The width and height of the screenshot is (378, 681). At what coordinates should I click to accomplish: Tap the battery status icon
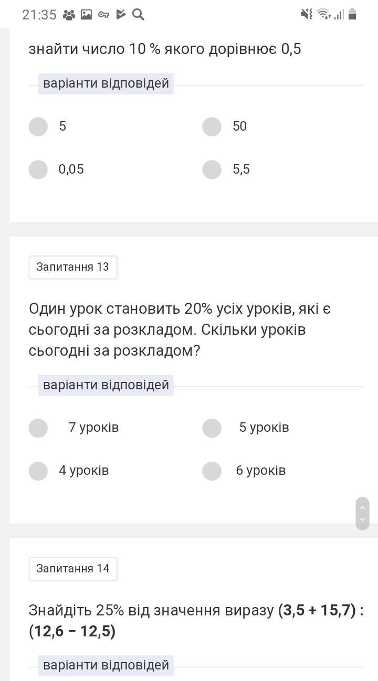(x=352, y=14)
